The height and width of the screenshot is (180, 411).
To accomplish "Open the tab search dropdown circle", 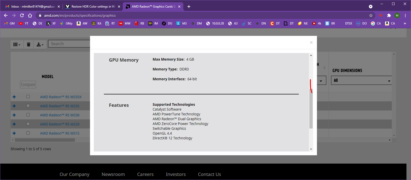I will tap(371, 7).
